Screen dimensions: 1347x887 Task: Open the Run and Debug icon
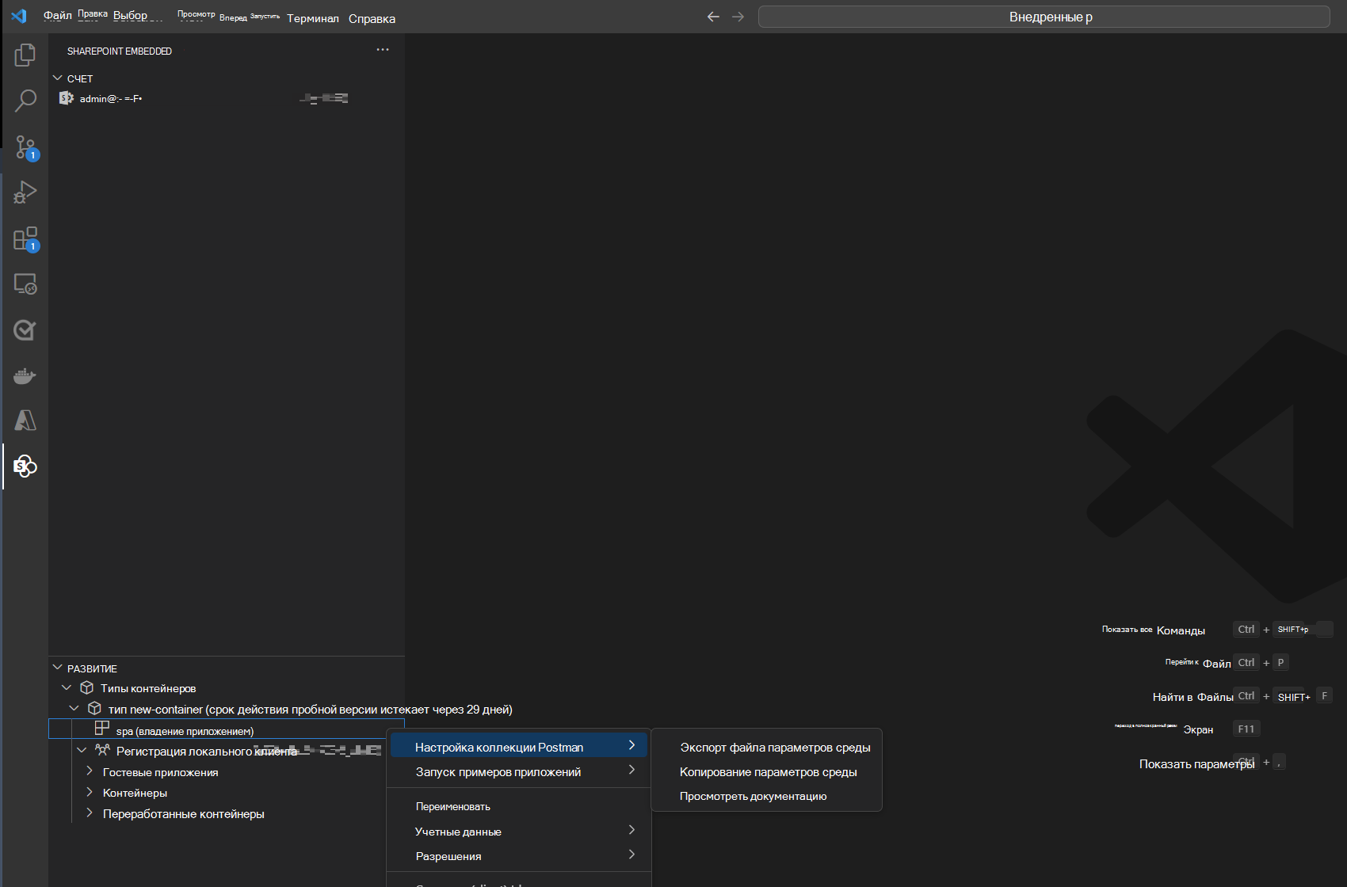25,192
